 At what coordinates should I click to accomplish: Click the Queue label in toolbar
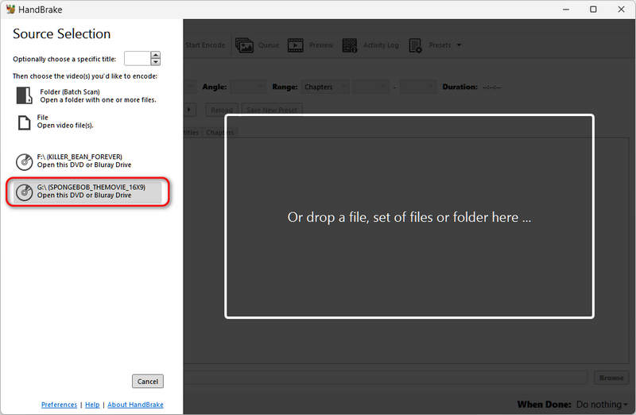pyautogui.click(x=269, y=45)
